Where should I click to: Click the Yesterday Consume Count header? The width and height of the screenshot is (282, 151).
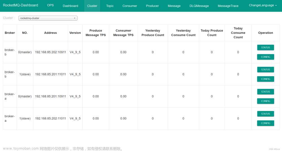click(183, 33)
